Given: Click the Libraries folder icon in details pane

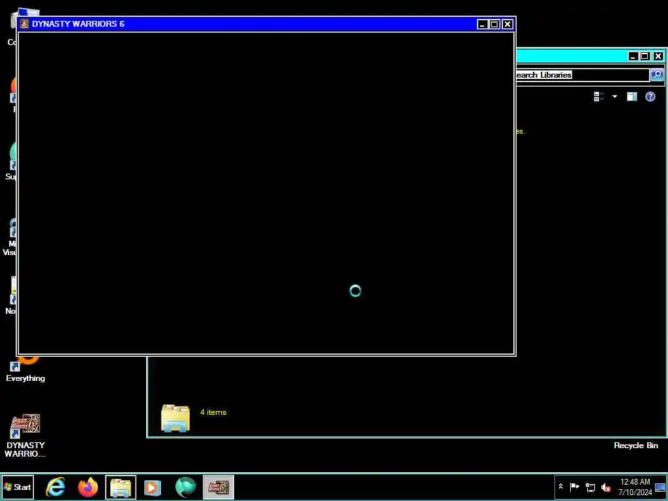Looking at the screenshot, I should 175,418.
